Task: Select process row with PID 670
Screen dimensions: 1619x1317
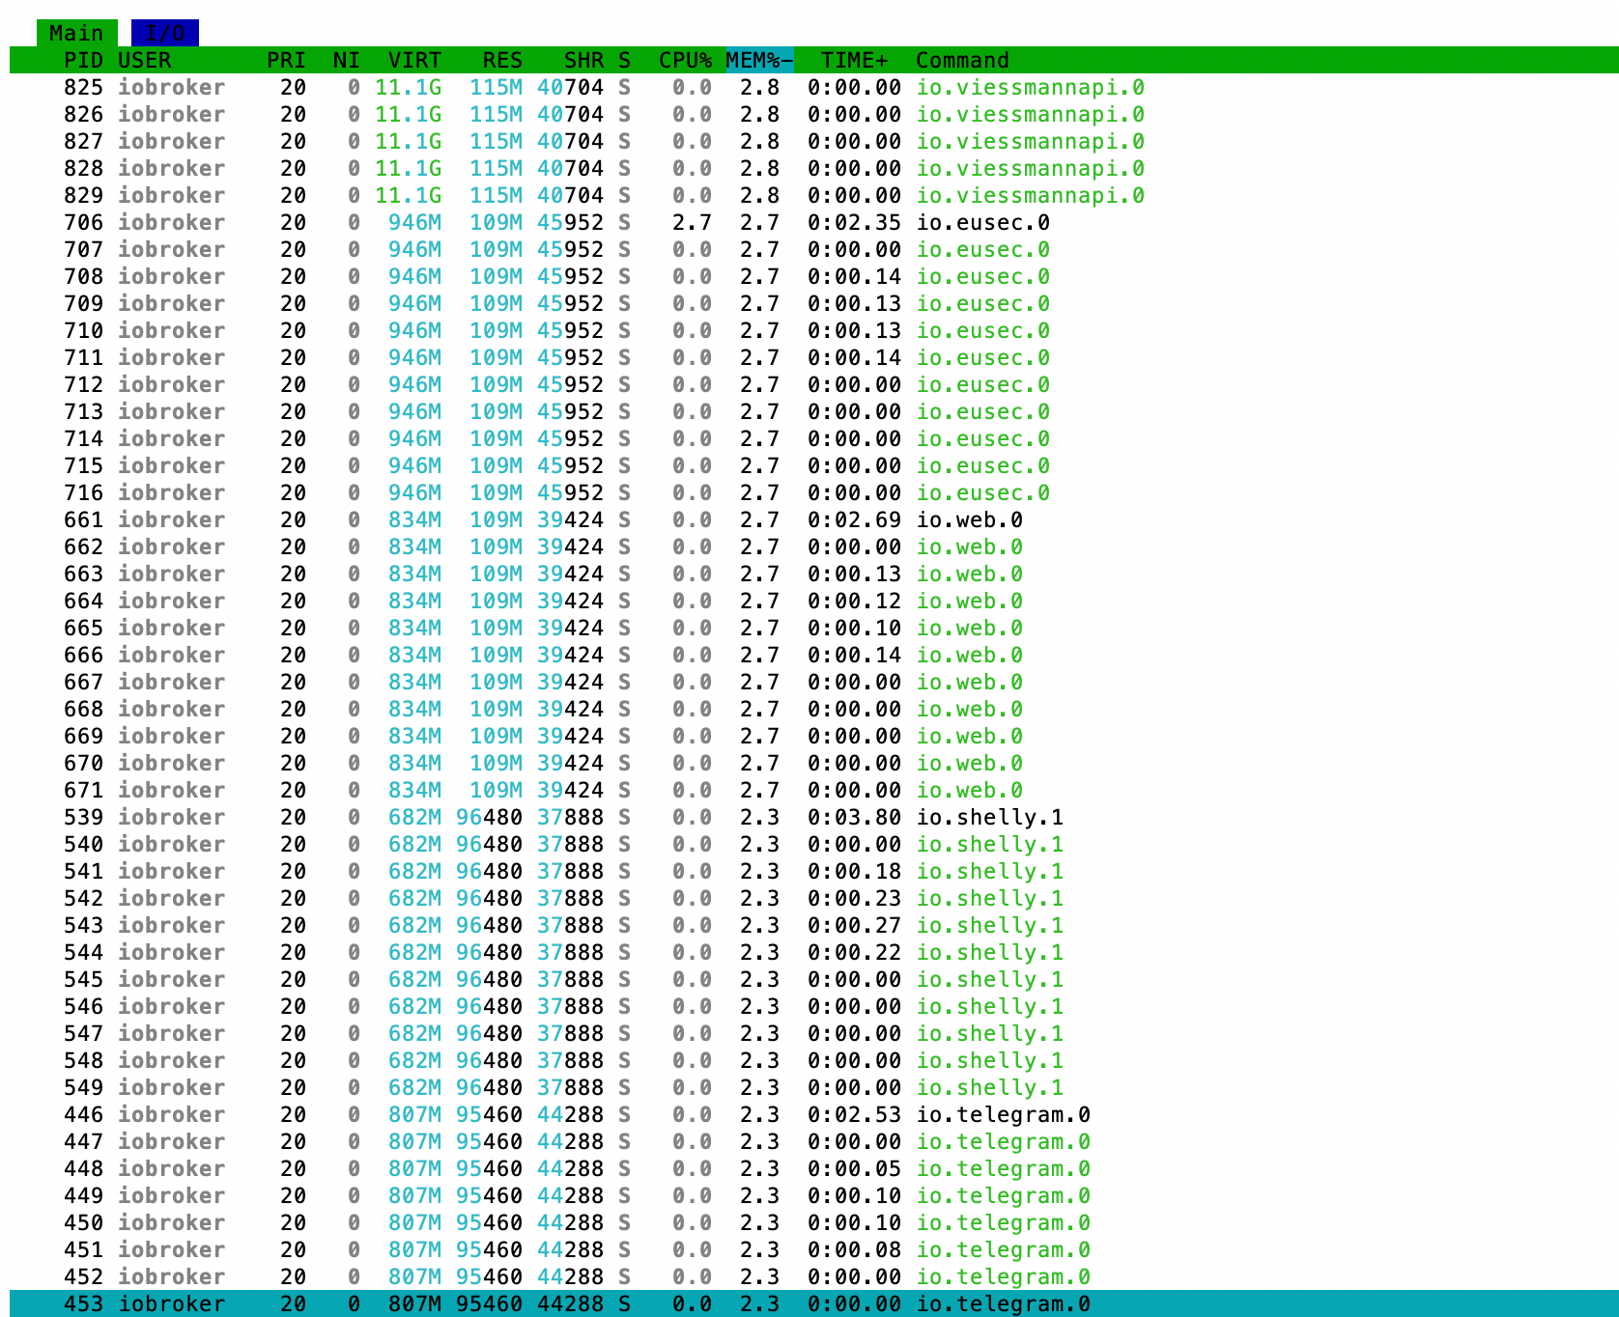Action: coord(813,763)
